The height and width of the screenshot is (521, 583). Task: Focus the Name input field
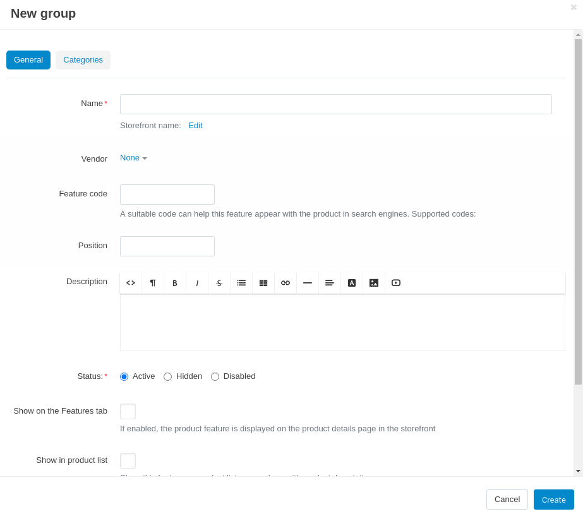coord(336,104)
